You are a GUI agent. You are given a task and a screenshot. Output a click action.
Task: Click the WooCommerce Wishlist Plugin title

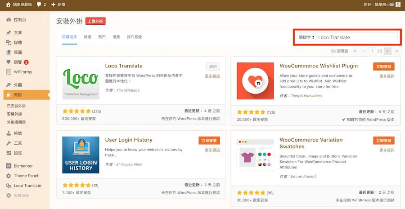point(319,66)
